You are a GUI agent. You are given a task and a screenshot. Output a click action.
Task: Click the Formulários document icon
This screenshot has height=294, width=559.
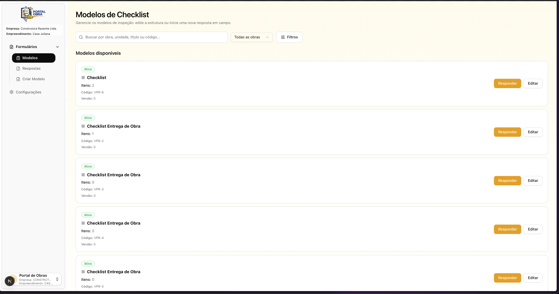[x=11, y=47]
